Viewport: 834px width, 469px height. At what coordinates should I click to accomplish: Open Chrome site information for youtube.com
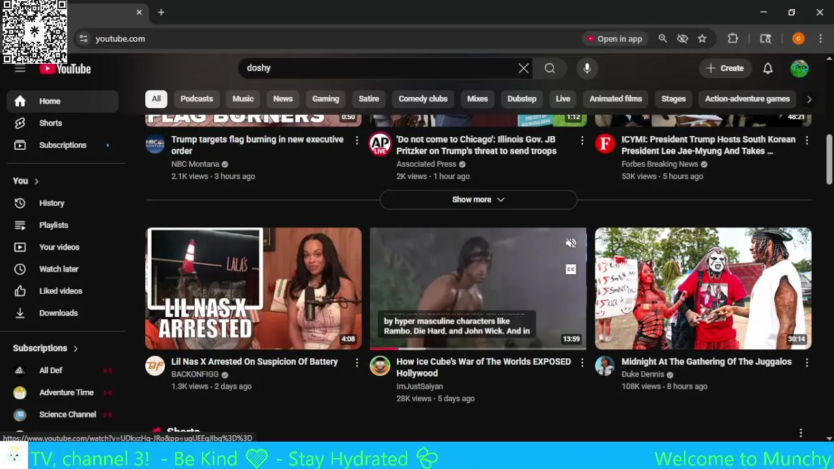pyautogui.click(x=83, y=38)
